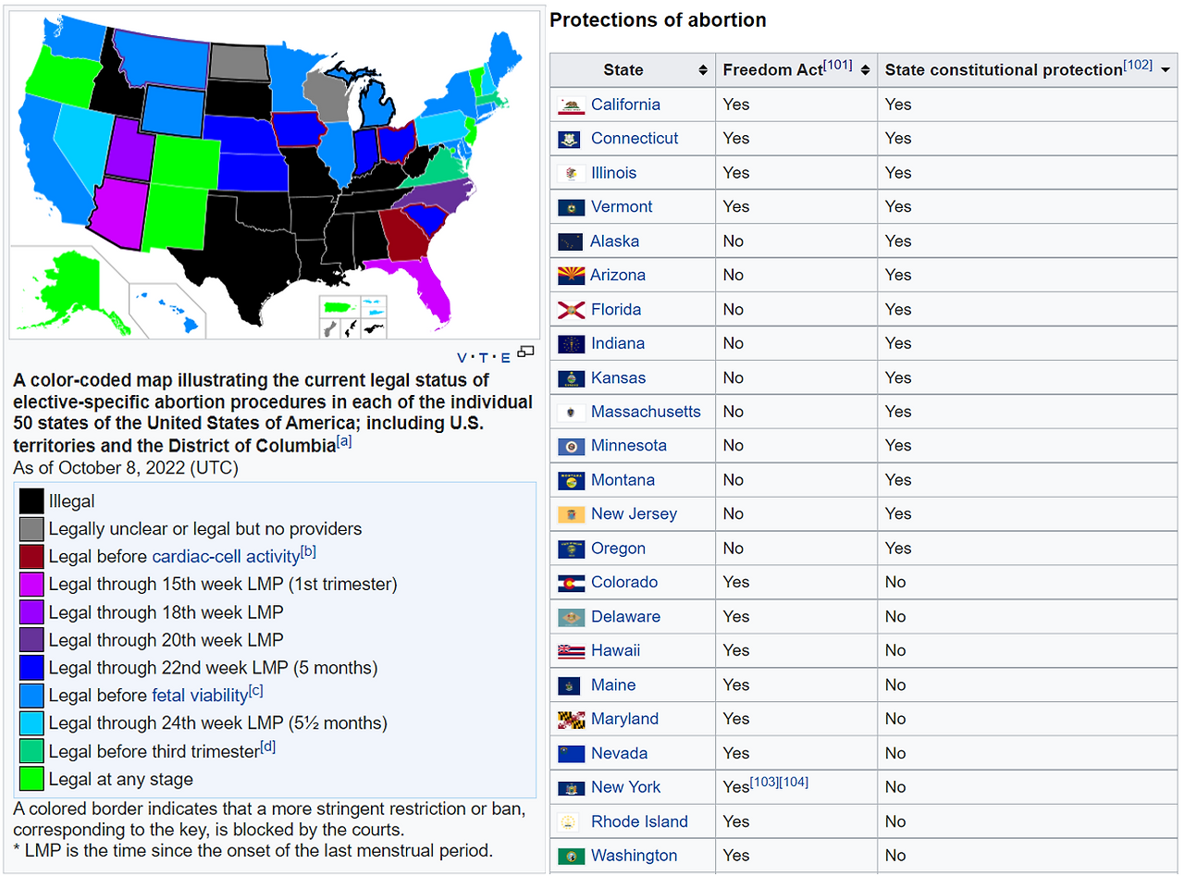Click the color-coded US abortion map
Image resolution: width=1184 pixels, height=876 pixels.
pyautogui.click(x=275, y=175)
